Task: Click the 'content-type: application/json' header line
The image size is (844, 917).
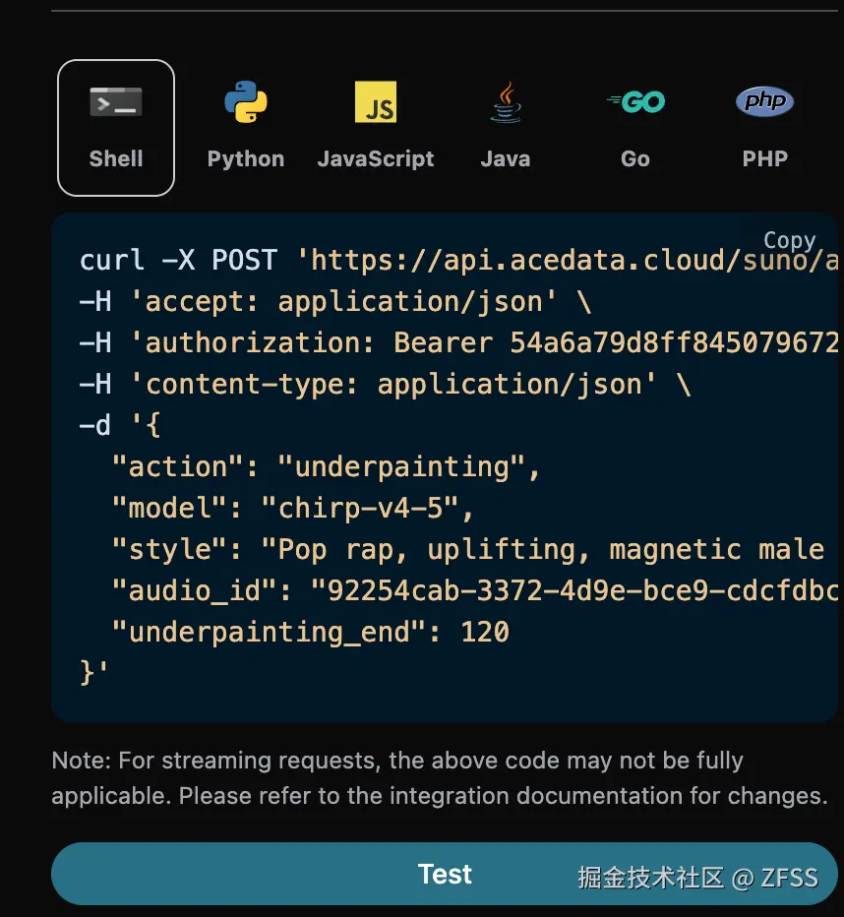Action: (386, 385)
